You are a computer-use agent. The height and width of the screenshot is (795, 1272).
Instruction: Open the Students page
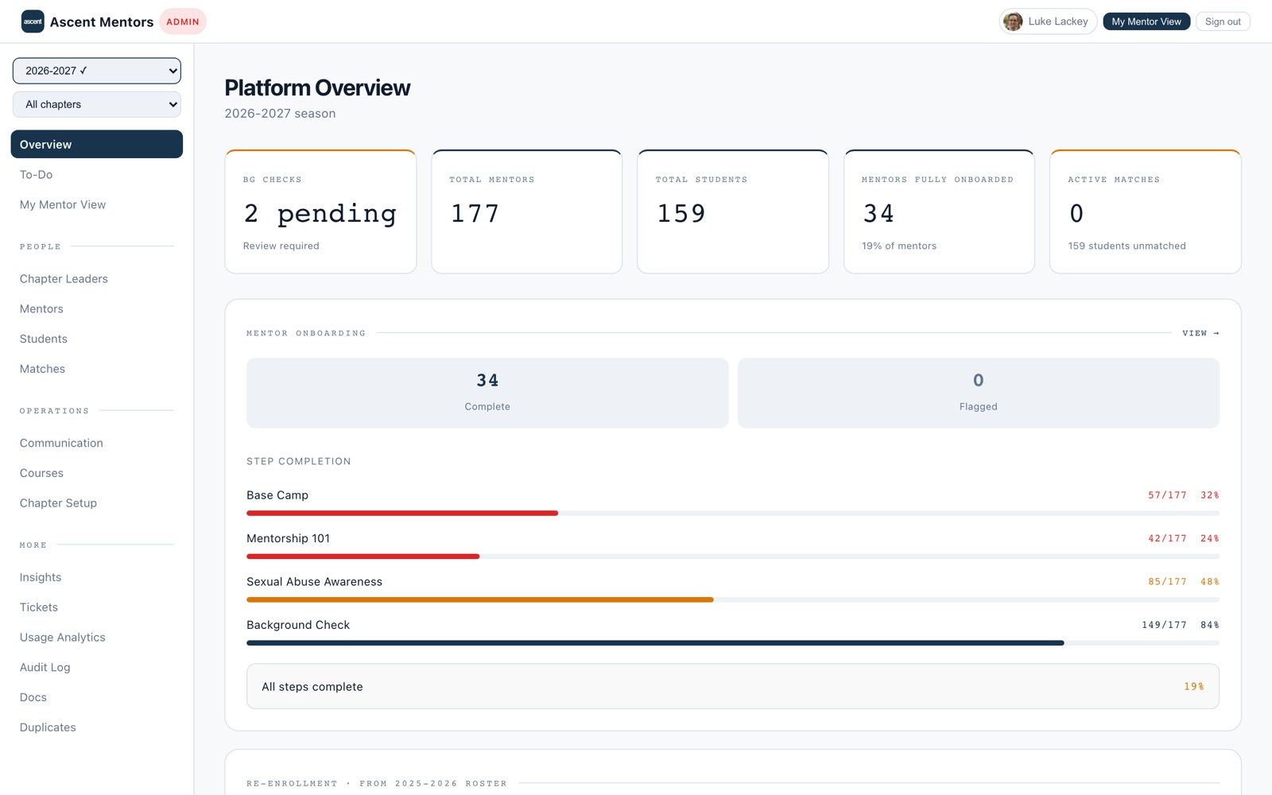(x=44, y=339)
